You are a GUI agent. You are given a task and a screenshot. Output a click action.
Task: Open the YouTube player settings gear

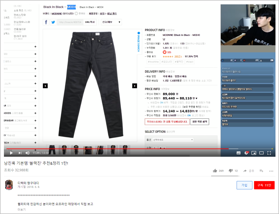pos(246,153)
